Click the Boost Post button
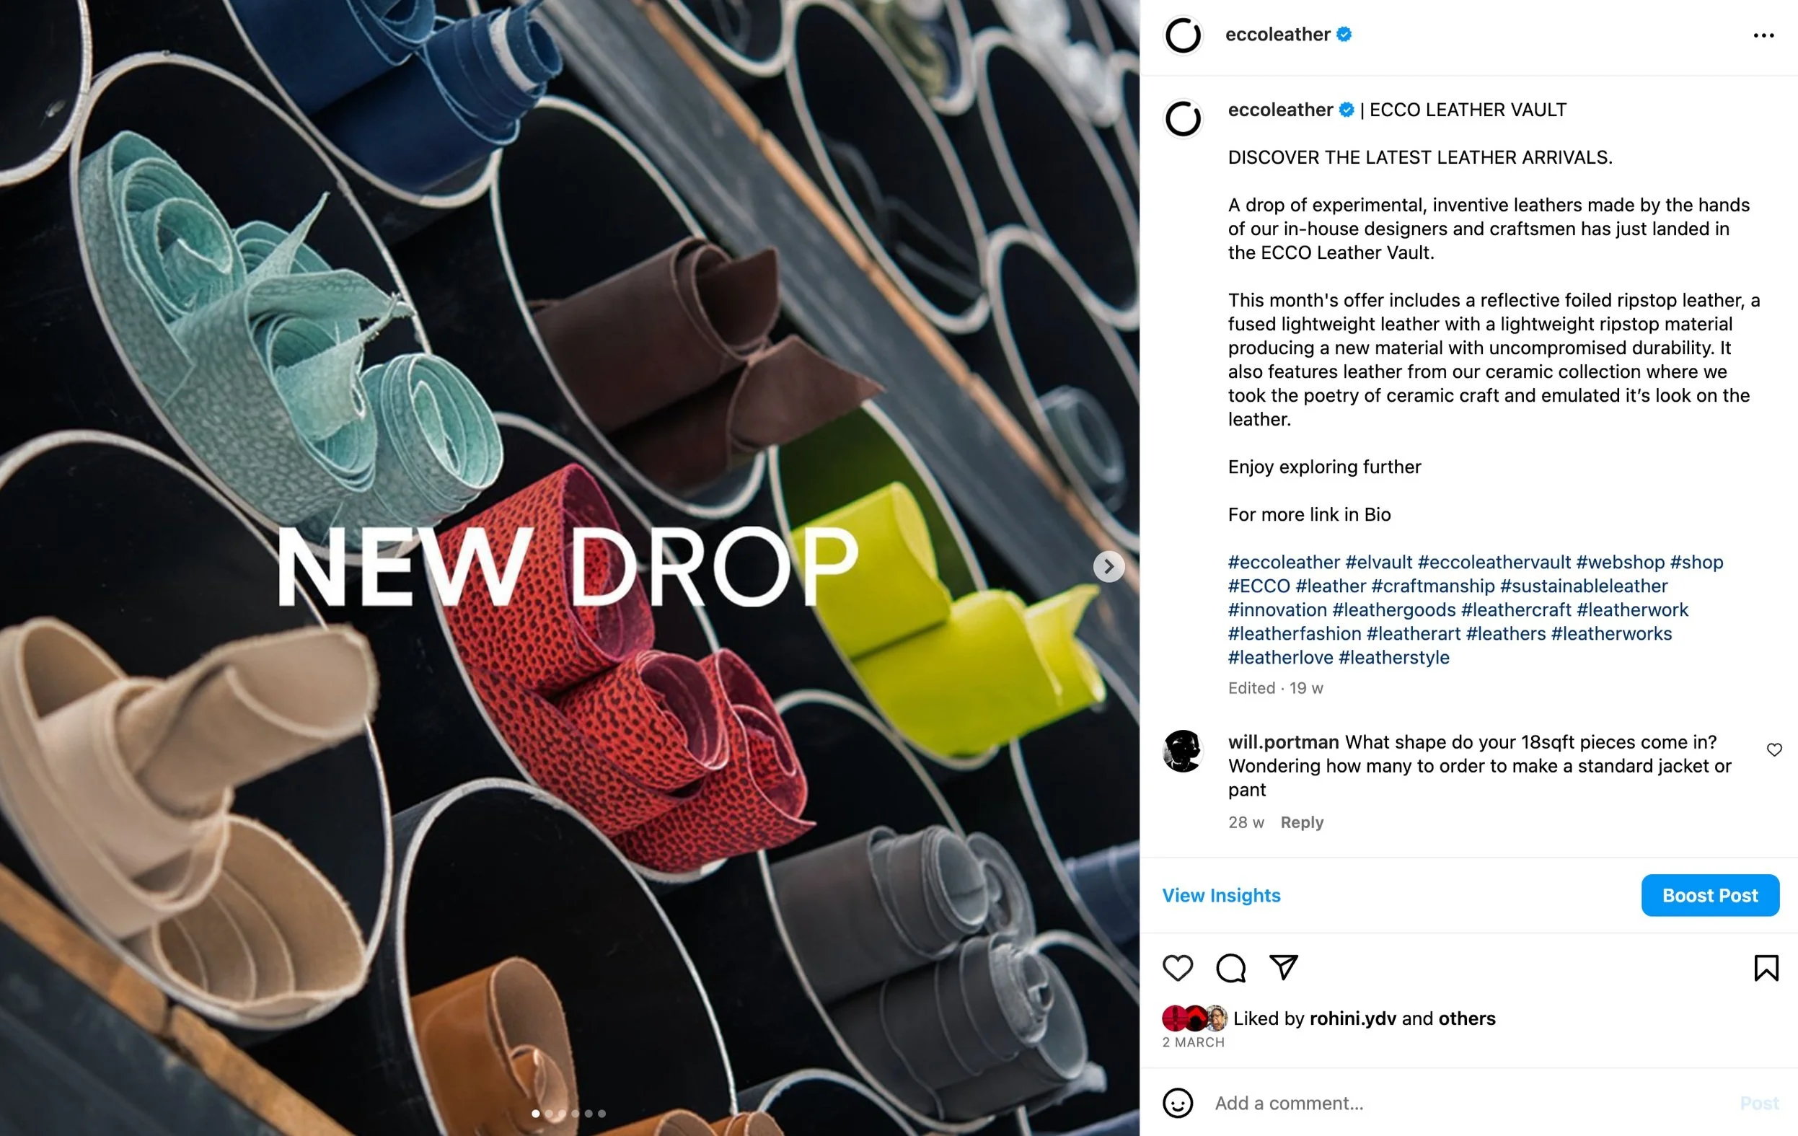The width and height of the screenshot is (1798, 1136). pyautogui.click(x=1710, y=895)
